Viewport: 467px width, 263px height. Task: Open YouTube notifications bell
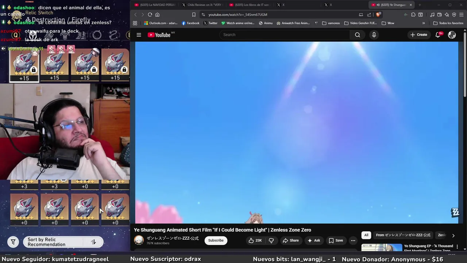click(x=438, y=35)
